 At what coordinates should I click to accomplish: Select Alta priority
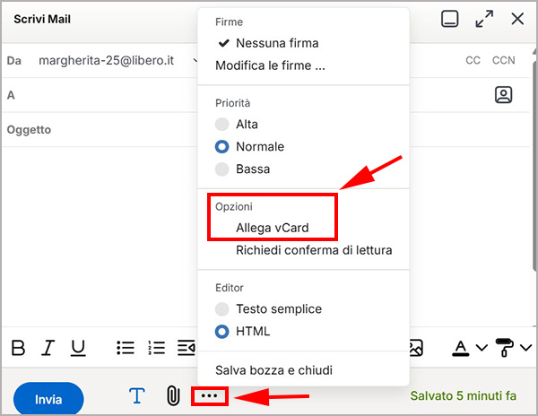(237, 124)
